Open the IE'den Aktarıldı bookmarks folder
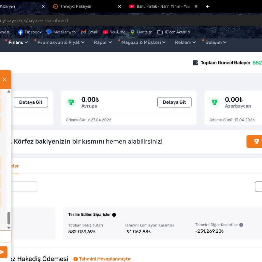 coord(174,32)
